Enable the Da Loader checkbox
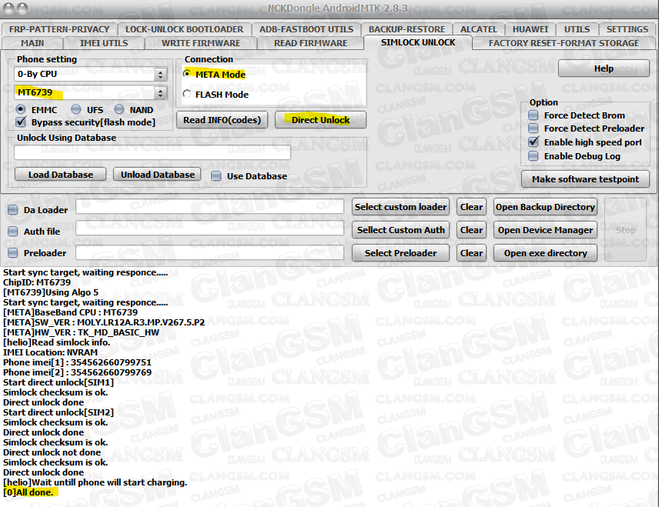The width and height of the screenshot is (659, 507). (13, 209)
